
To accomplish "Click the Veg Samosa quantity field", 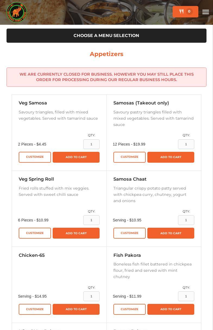I will pyautogui.click(x=91, y=144).
